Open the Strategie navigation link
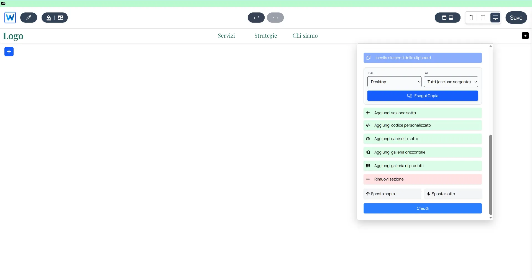 point(265,36)
